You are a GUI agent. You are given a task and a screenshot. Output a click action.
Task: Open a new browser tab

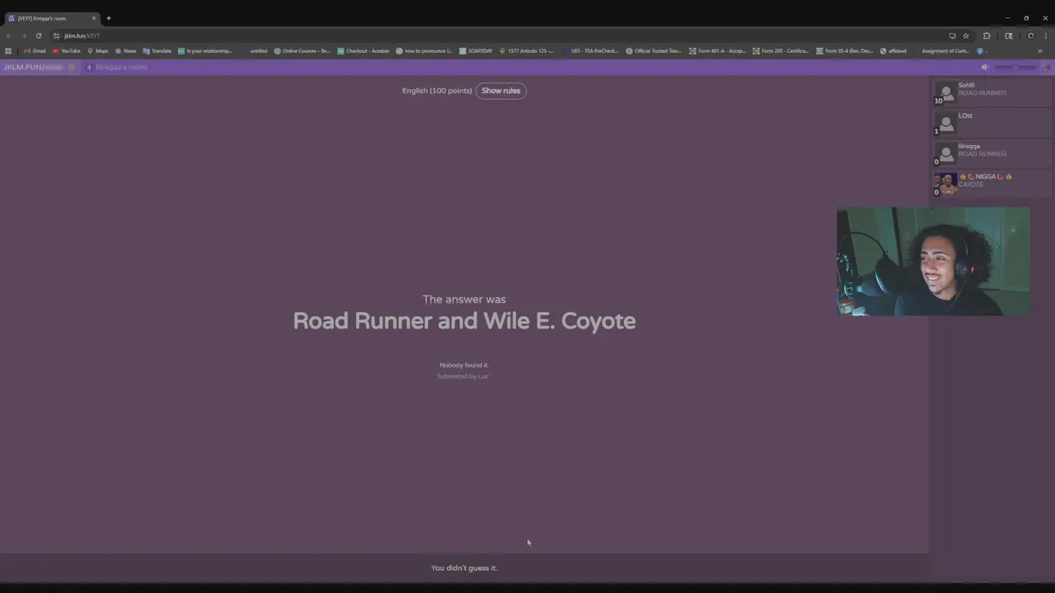coord(108,18)
